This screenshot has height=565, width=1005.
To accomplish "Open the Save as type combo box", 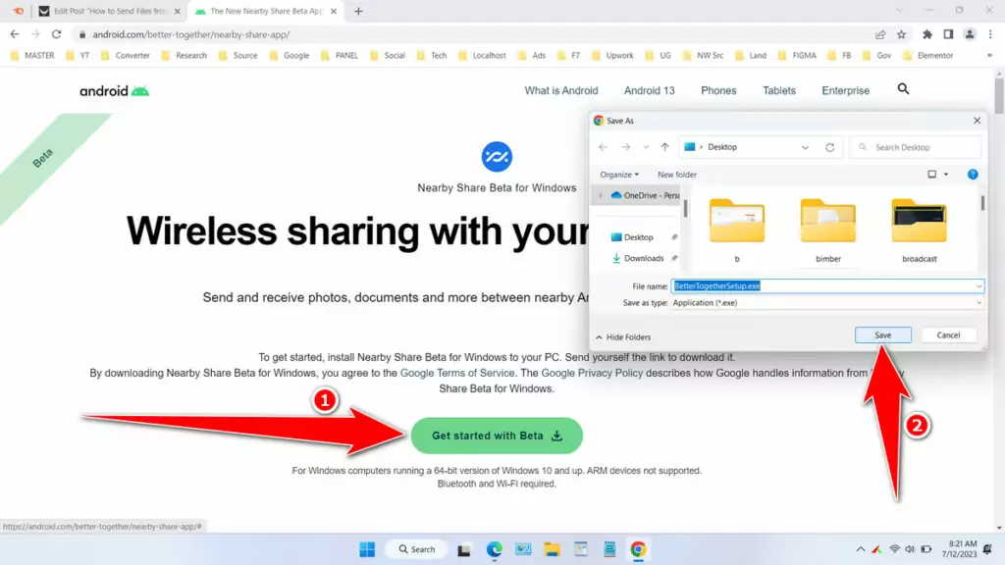I will 826,302.
